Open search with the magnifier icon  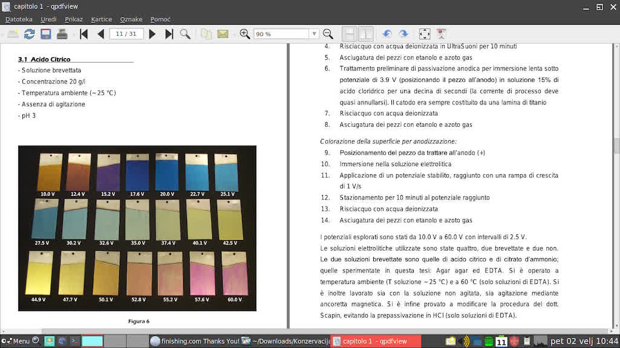[x=185, y=34]
